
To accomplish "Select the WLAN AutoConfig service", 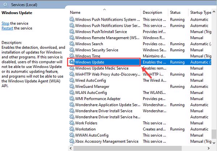I will pos(91,92).
